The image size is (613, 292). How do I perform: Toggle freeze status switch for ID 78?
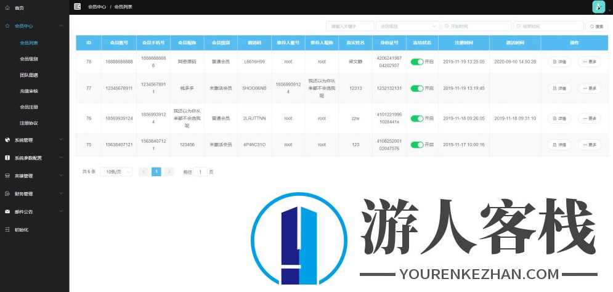pyautogui.click(x=417, y=62)
